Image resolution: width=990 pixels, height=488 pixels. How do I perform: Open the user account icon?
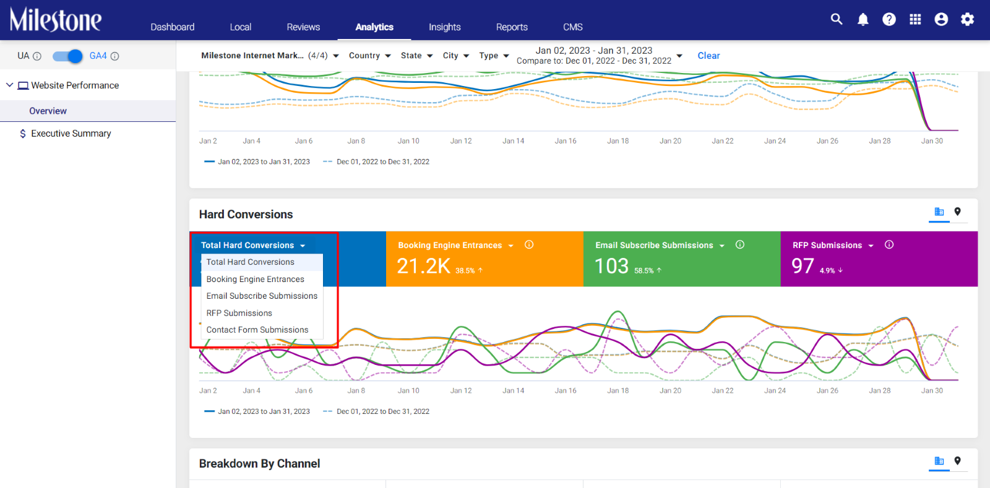(941, 20)
